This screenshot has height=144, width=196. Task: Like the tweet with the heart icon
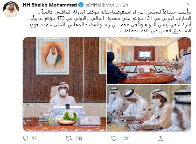114,138
